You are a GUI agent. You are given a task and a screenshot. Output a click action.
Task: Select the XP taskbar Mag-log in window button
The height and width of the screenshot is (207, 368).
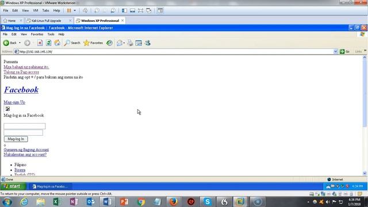tap(51, 186)
